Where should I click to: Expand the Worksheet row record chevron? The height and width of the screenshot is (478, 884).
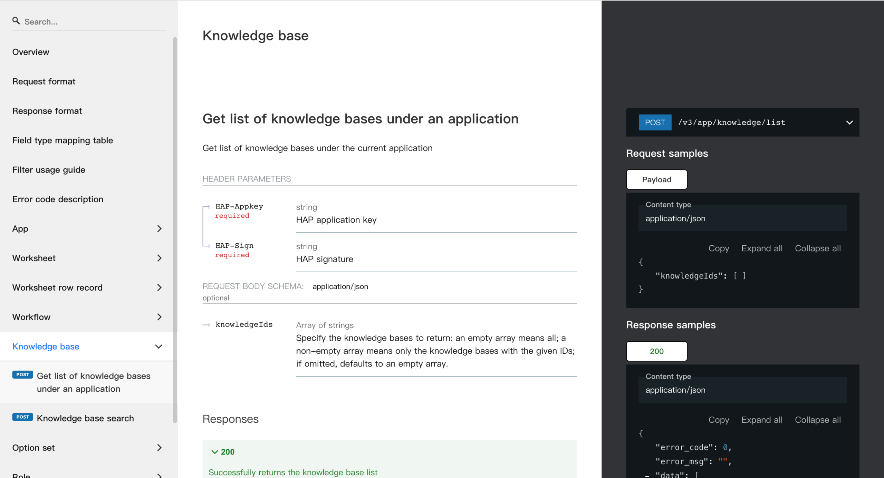point(159,287)
